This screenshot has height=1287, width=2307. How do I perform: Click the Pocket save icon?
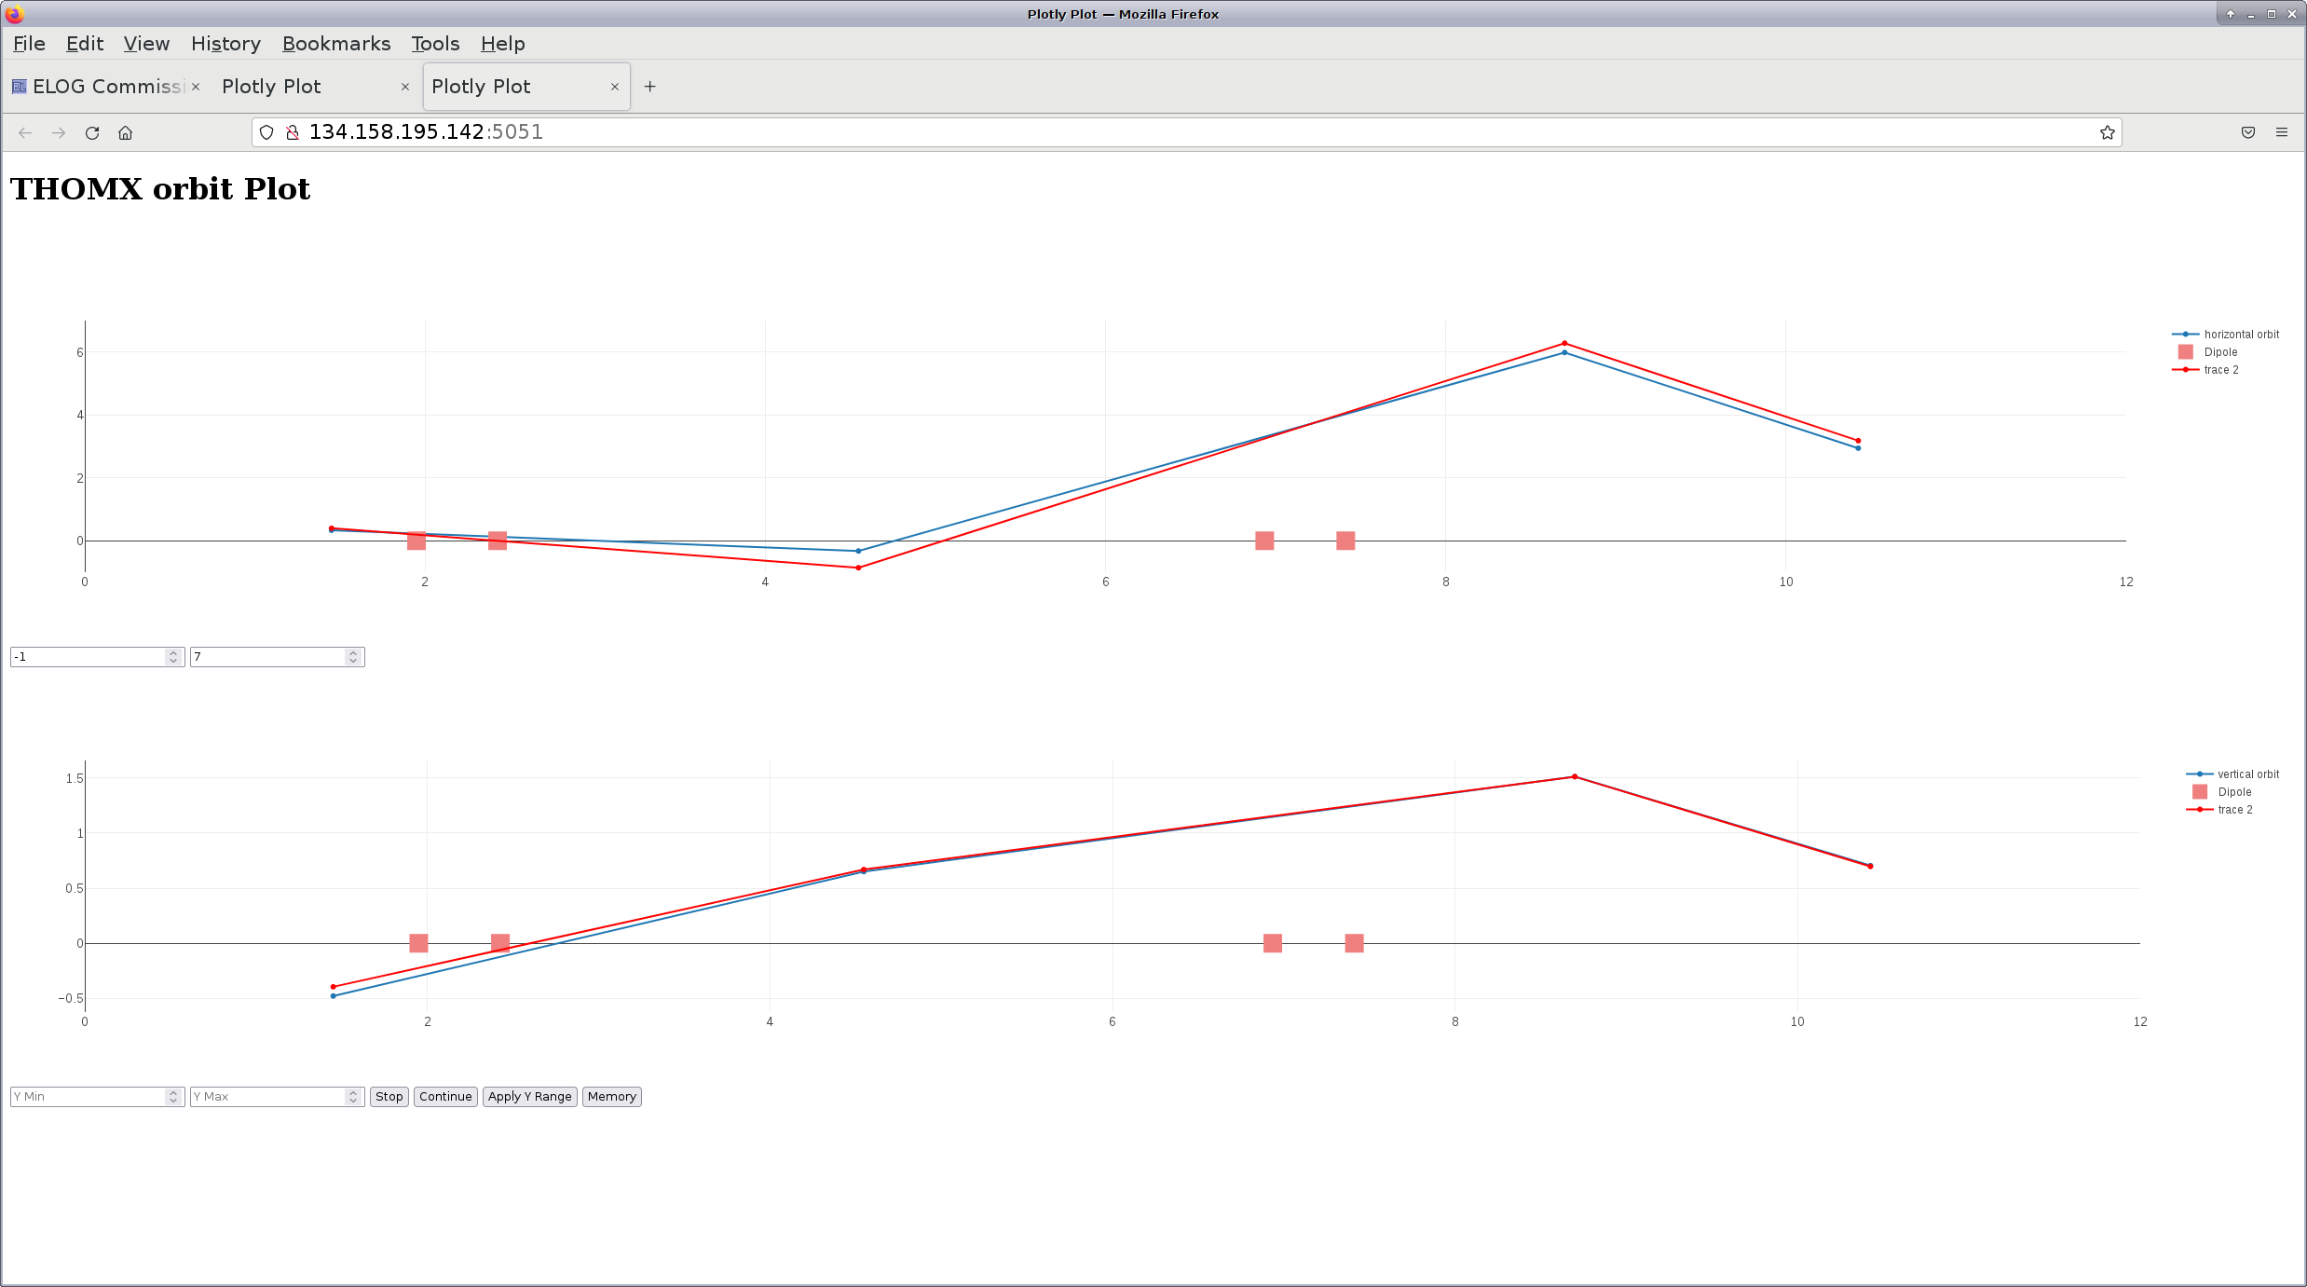(2247, 133)
